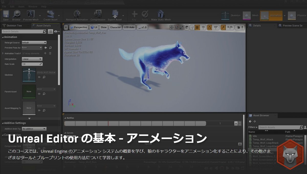The height and width of the screenshot is (174, 307).
Task: Click the Show viewport button
Action: (104, 27)
